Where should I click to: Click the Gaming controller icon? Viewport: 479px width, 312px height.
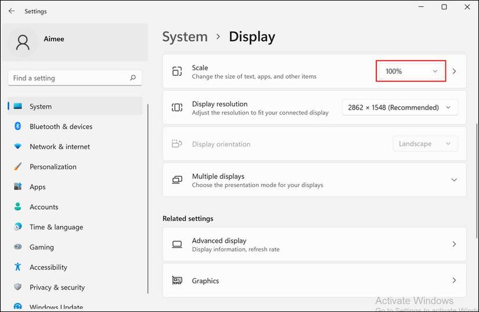(18, 246)
